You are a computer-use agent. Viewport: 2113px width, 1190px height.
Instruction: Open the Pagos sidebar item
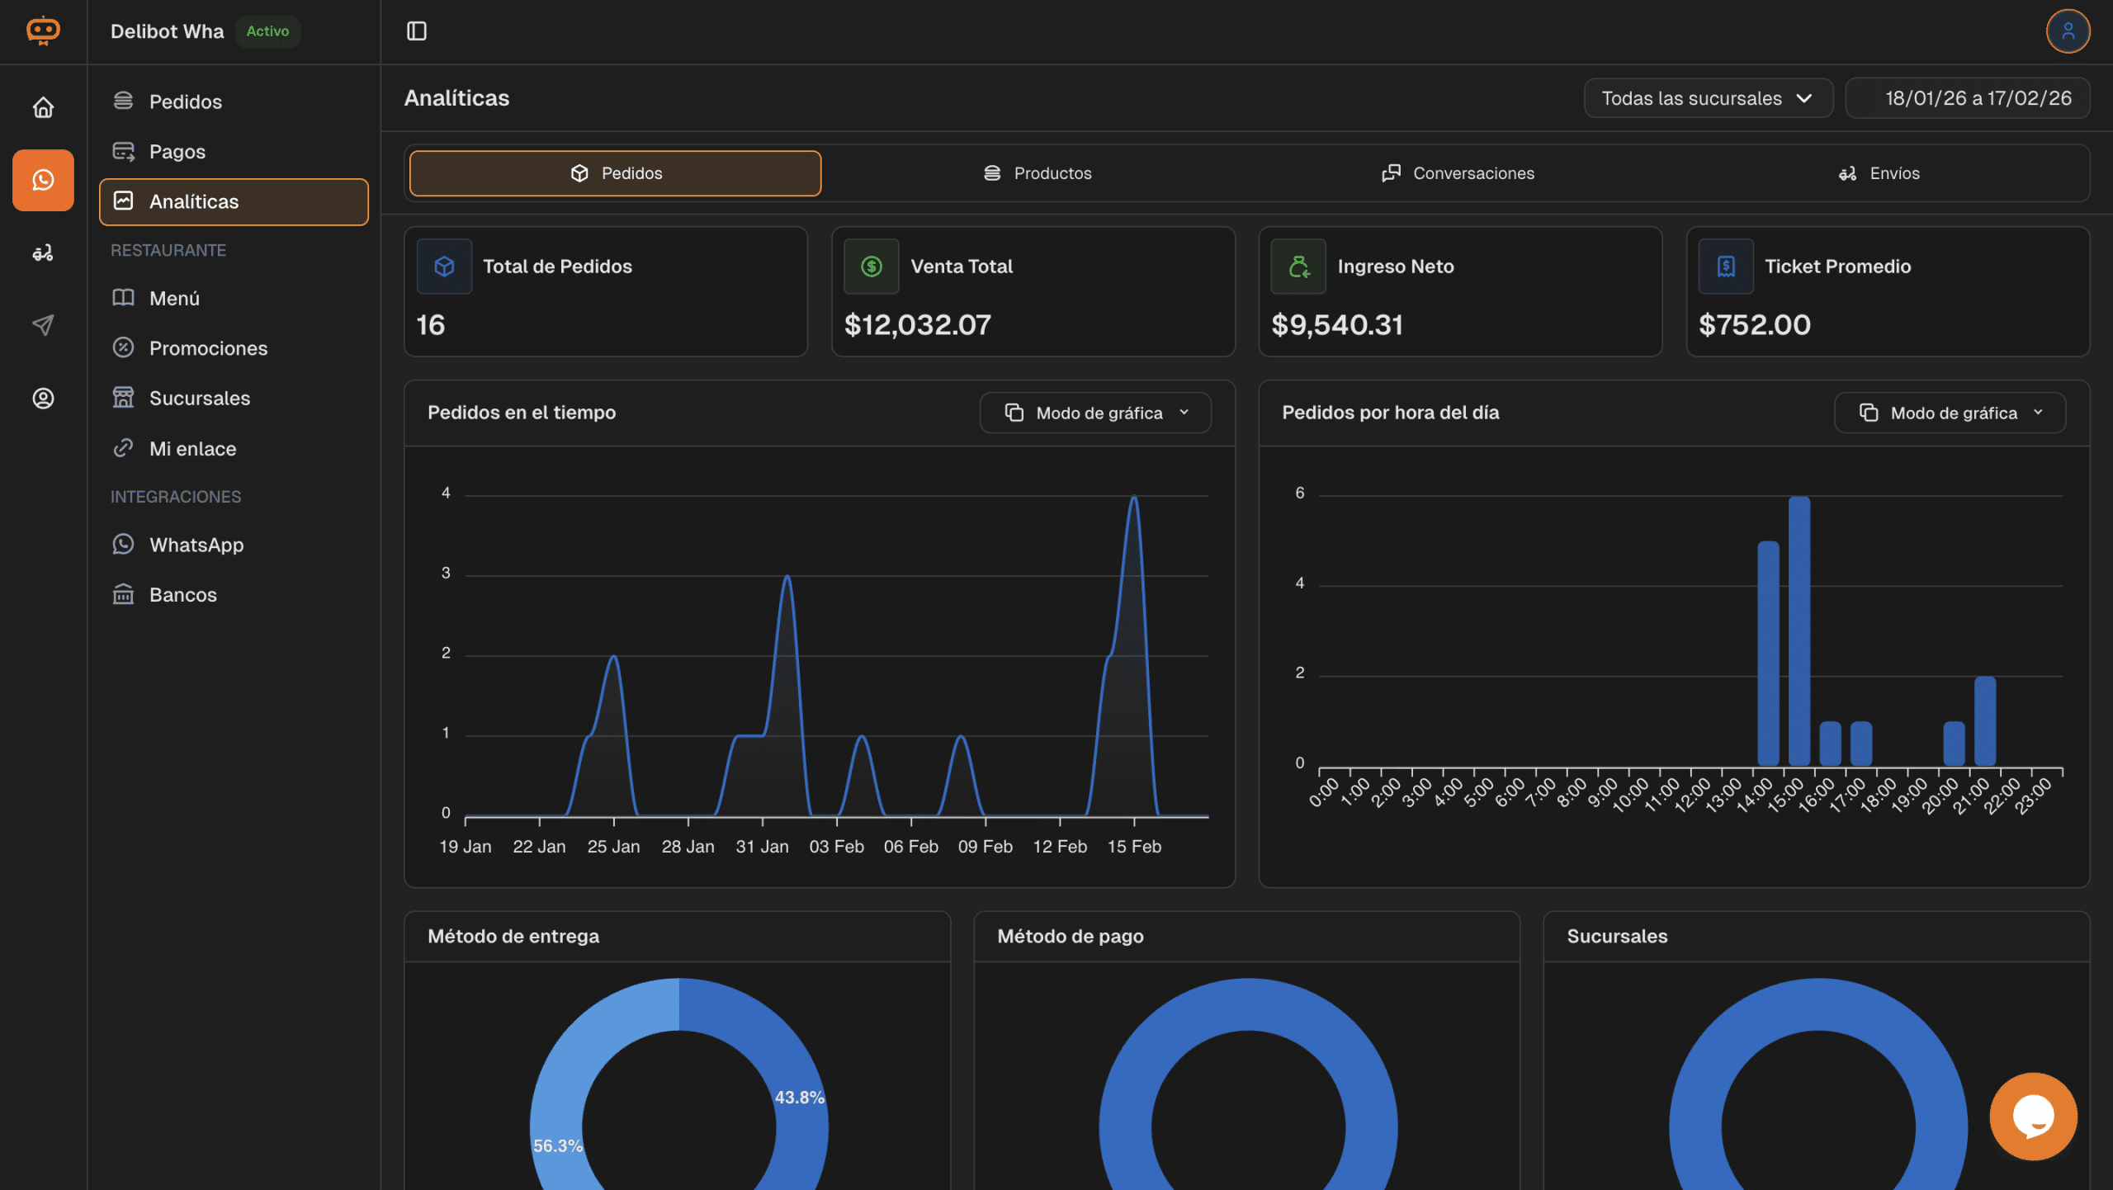pyautogui.click(x=177, y=152)
